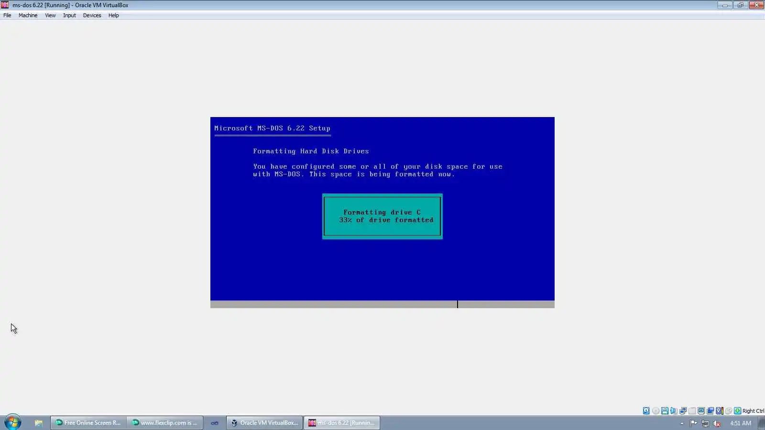
Task: Click the recording/virtualization V status icon
Action: 720,411
